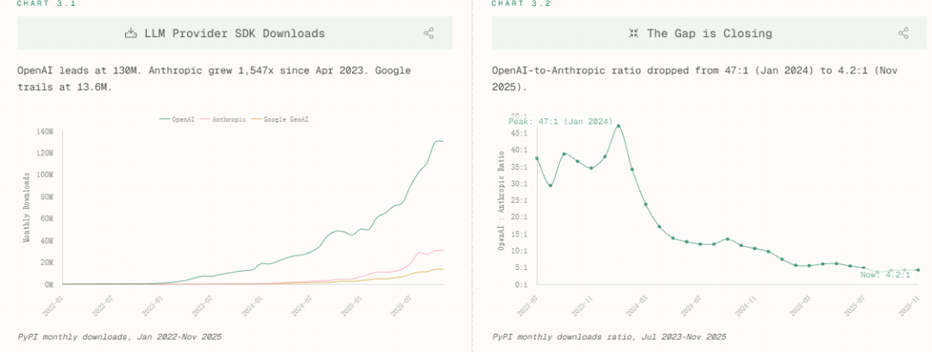Click the 'PyPI monthly downloads, Jan 2022-Nov 2025' footnote

(x=119, y=336)
